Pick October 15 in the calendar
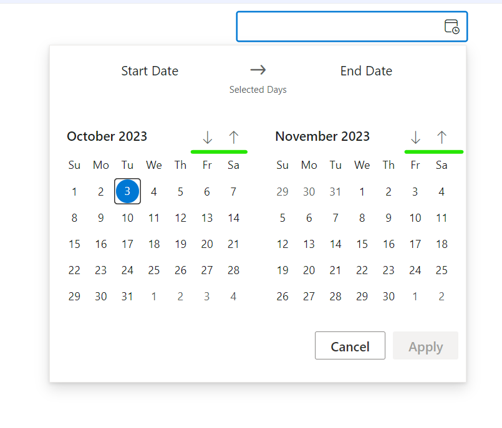 point(74,244)
